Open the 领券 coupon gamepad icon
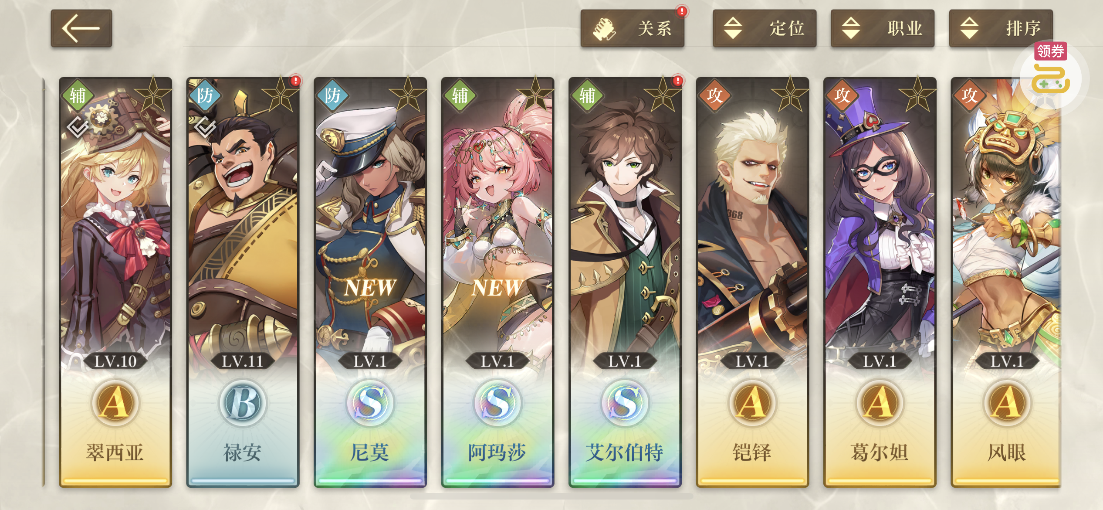1103x510 pixels. click(x=1050, y=74)
